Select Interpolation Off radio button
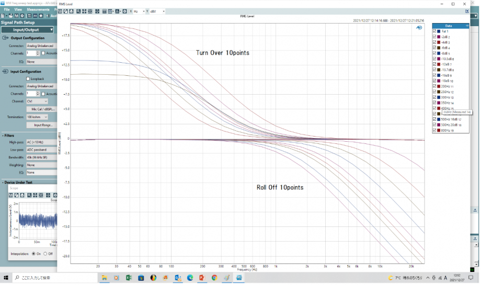Viewport: 481px width, 285px height. [x=45, y=254]
